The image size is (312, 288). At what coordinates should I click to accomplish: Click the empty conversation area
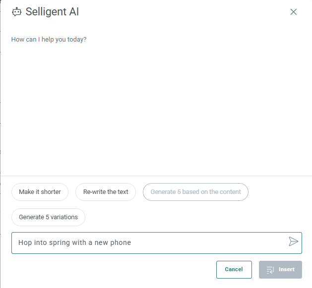point(156,109)
